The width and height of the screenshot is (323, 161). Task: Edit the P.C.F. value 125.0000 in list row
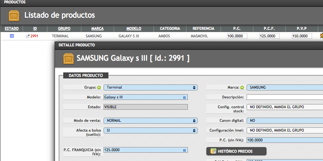click(269, 36)
